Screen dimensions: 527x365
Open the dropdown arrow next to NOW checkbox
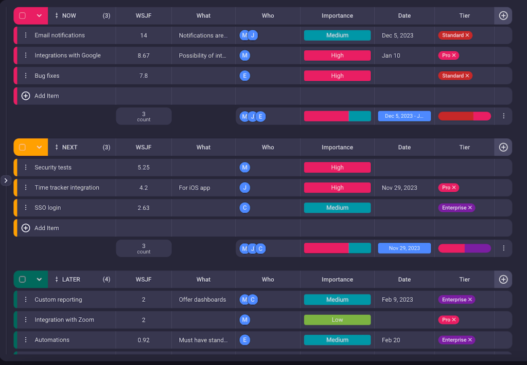(38, 15)
